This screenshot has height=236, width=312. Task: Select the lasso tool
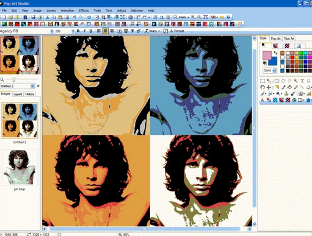(x=289, y=81)
